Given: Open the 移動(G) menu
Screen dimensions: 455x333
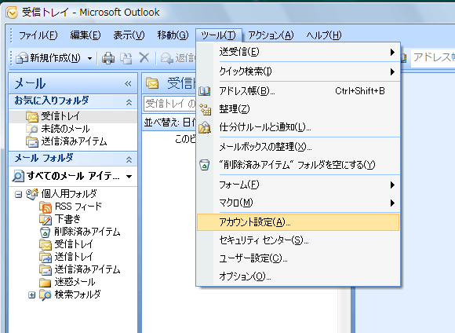Looking at the screenshot, I should coord(173,35).
